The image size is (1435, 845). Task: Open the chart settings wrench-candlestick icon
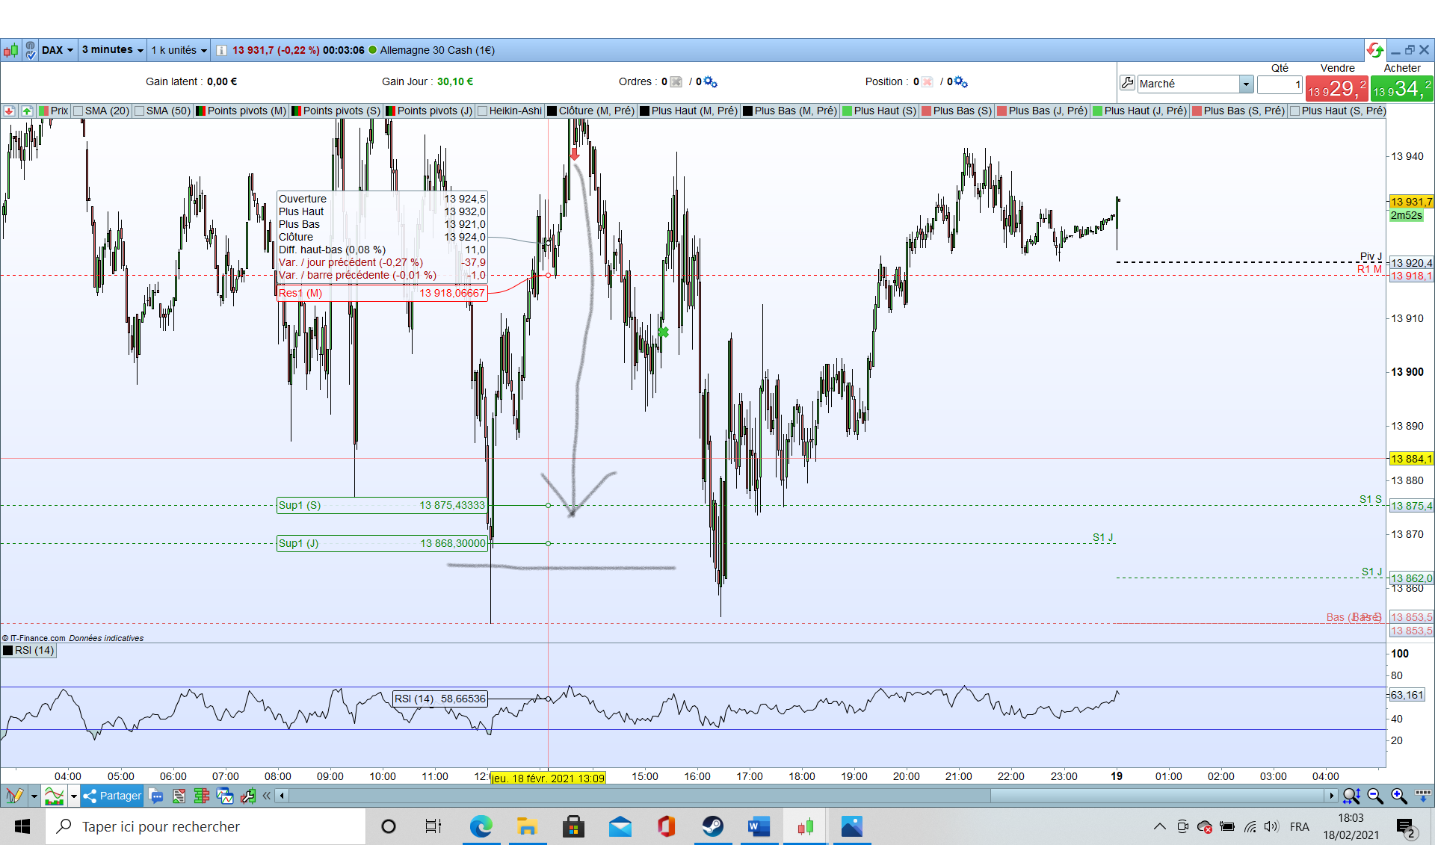click(x=248, y=796)
